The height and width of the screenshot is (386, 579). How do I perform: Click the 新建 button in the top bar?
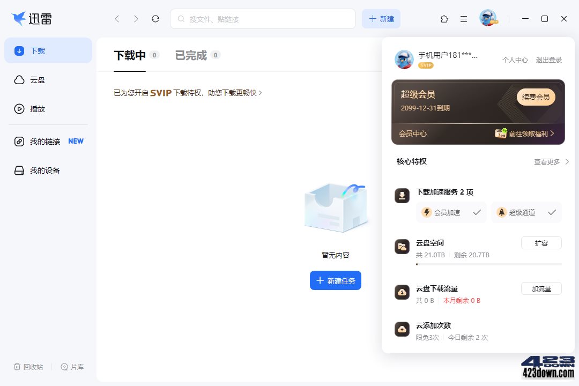tap(381, 19)
